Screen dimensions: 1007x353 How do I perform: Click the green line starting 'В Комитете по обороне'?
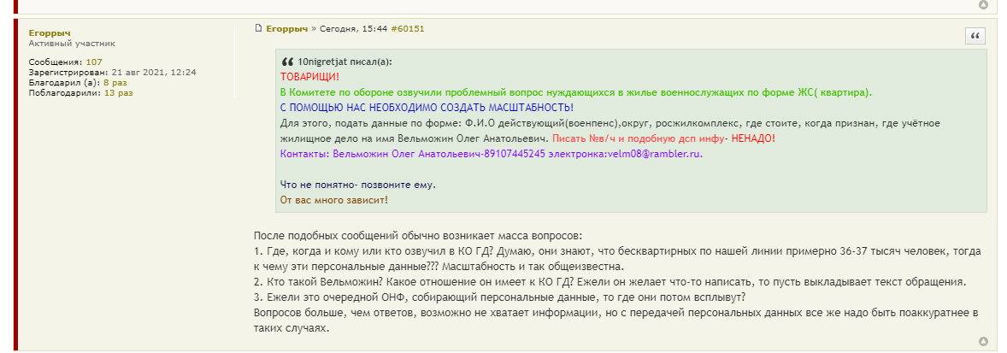577,91
